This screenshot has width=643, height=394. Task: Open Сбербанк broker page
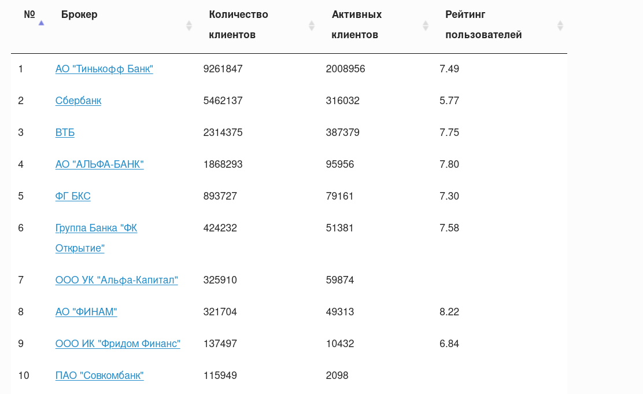[78, 101]
